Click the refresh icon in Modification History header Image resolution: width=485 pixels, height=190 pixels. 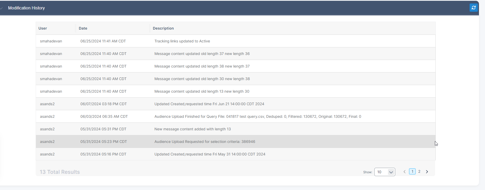pos(473,8)
